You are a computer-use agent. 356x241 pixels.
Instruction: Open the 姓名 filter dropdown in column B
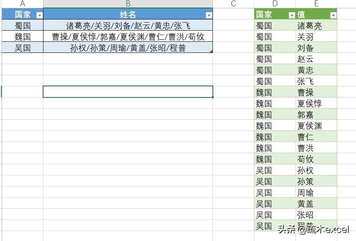209,15
